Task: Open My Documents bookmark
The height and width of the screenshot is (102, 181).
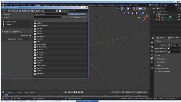Action: pos(11,22)
